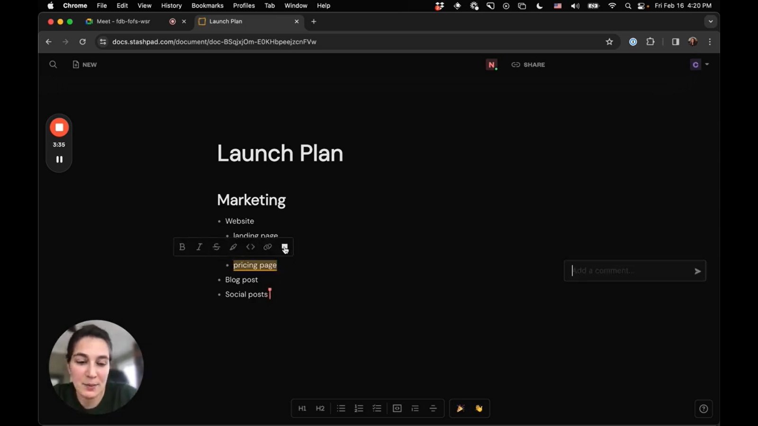Image resolution: width=758 pixels, height=426 pixels.
Task: Apply italic from the floating format toolbar
Action: pyautogui.click(x=199, y=247)
